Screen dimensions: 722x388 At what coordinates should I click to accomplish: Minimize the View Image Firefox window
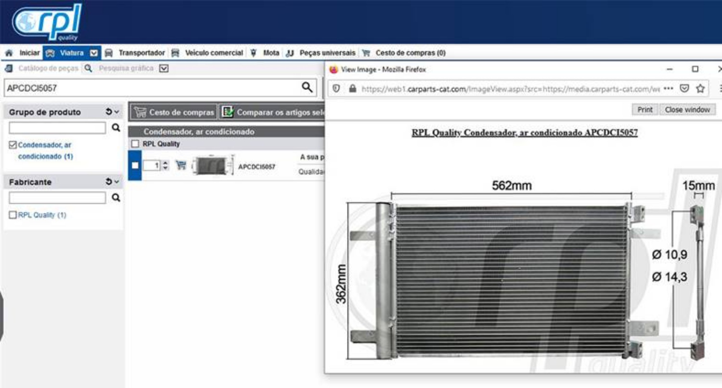pos(670,69)
